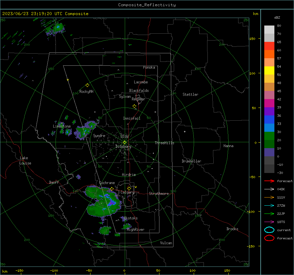Click the Strathmore label
This screenshot has width=294, height=275.
tap(159, 194)
